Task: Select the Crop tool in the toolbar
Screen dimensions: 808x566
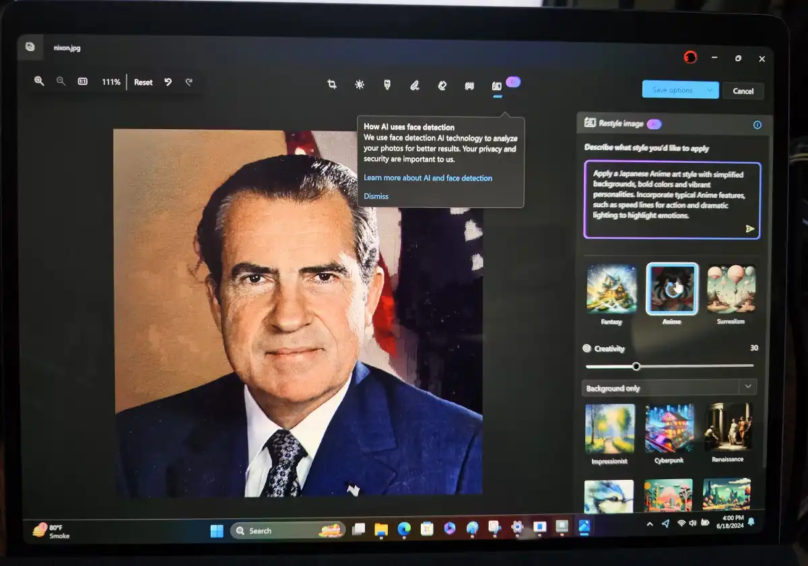Action: point(332,85)
